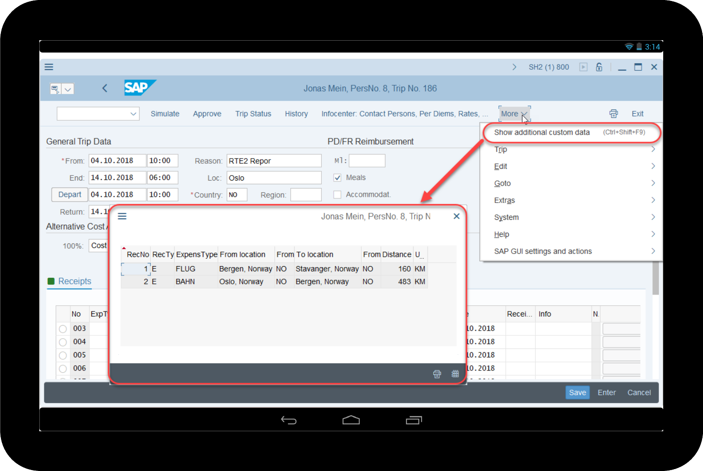Click the Reason field RTE2 Repor

274,161
